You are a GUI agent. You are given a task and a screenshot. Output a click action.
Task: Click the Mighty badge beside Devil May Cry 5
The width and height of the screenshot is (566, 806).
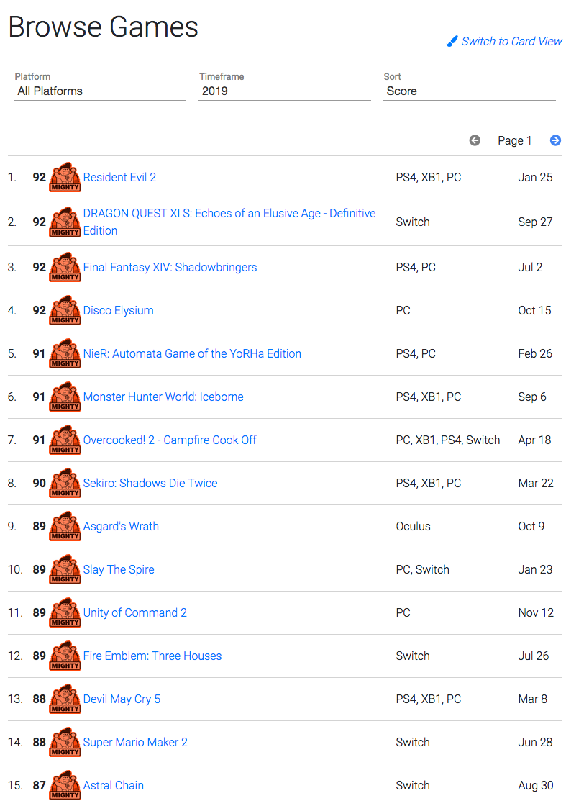coord(65,699)
